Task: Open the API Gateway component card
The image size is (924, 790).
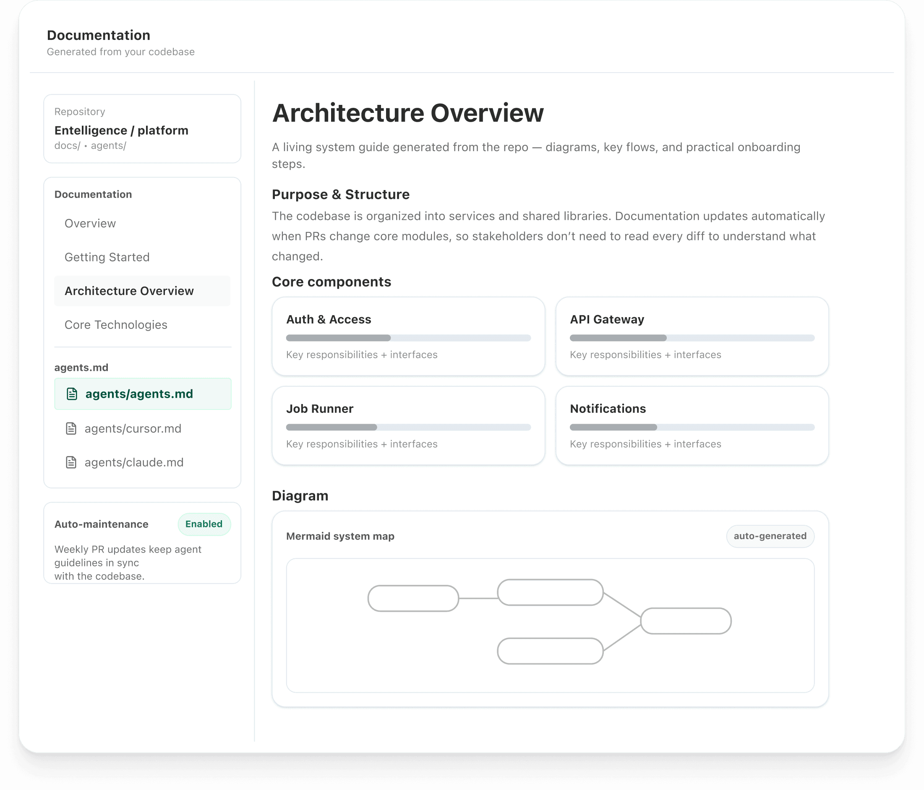Action: click(692, 336)
